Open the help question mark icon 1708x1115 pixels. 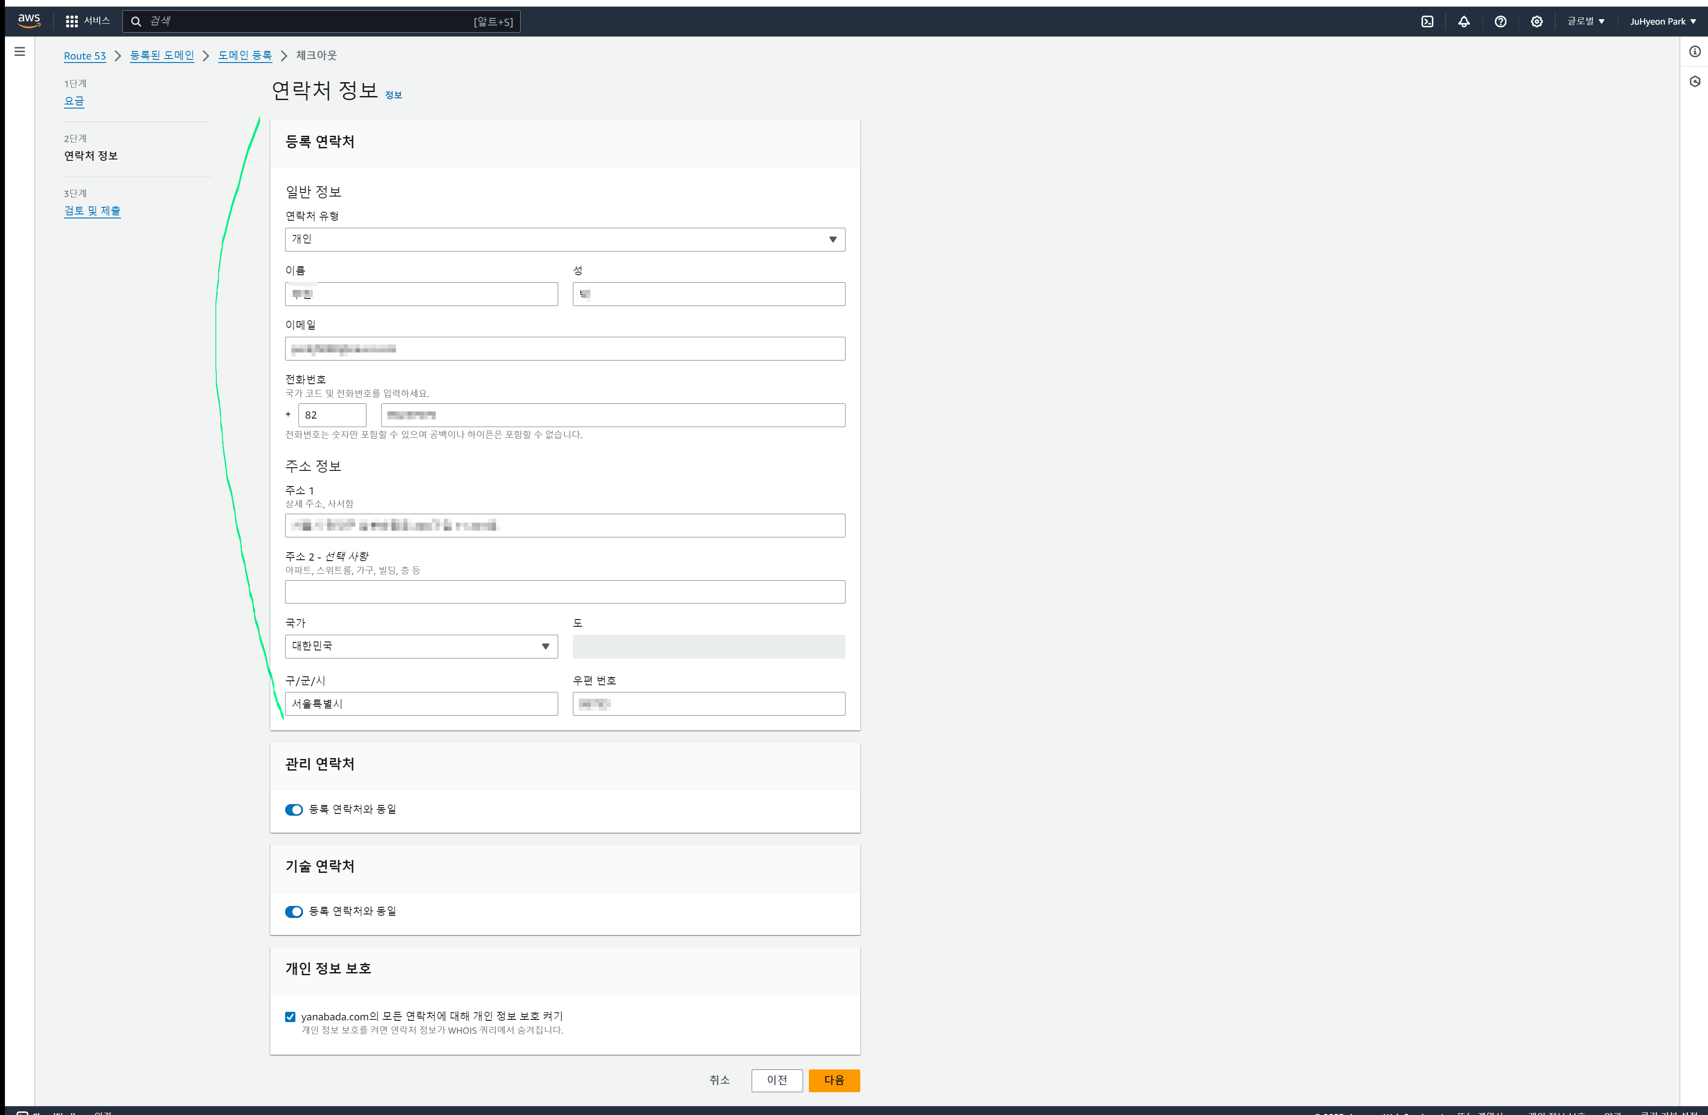click(1501, 21)
